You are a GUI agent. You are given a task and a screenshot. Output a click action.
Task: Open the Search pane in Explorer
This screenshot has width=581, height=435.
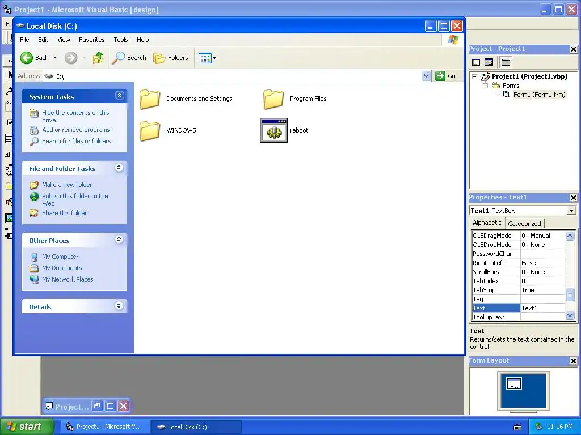129,58
